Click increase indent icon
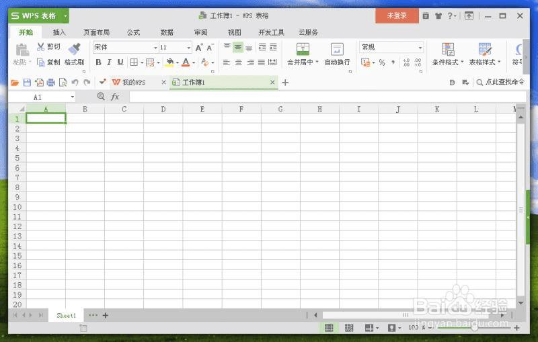The height and width of the screenshot is (342, 538). tap(274, 47)
